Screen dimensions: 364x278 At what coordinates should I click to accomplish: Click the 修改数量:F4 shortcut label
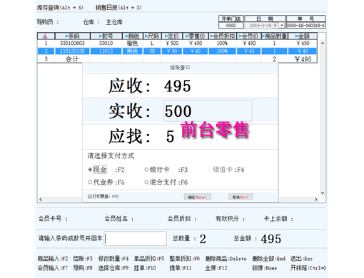coord(113,259)
